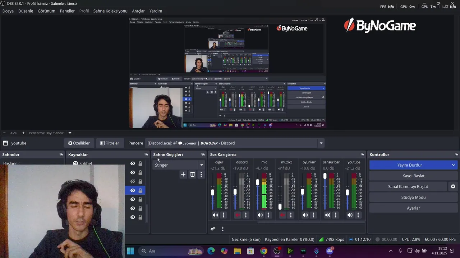Expand the Yayını Durdur dropdown arrow
The height and width of the screenshot is (258, 460).
[x=454, y=165]
